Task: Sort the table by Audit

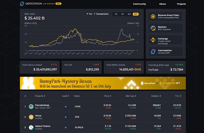Action: [65, 96]
